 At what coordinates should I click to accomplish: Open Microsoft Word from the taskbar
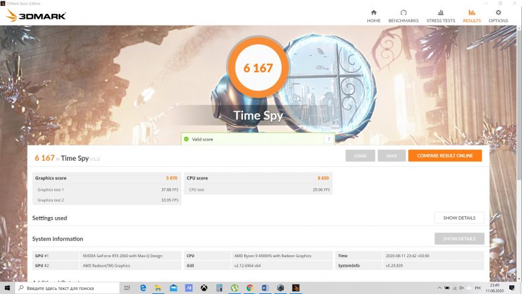click(265, 288)
